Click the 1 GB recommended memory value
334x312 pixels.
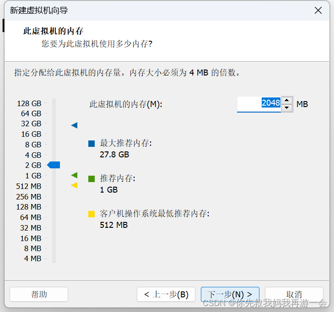coord(108,190)
